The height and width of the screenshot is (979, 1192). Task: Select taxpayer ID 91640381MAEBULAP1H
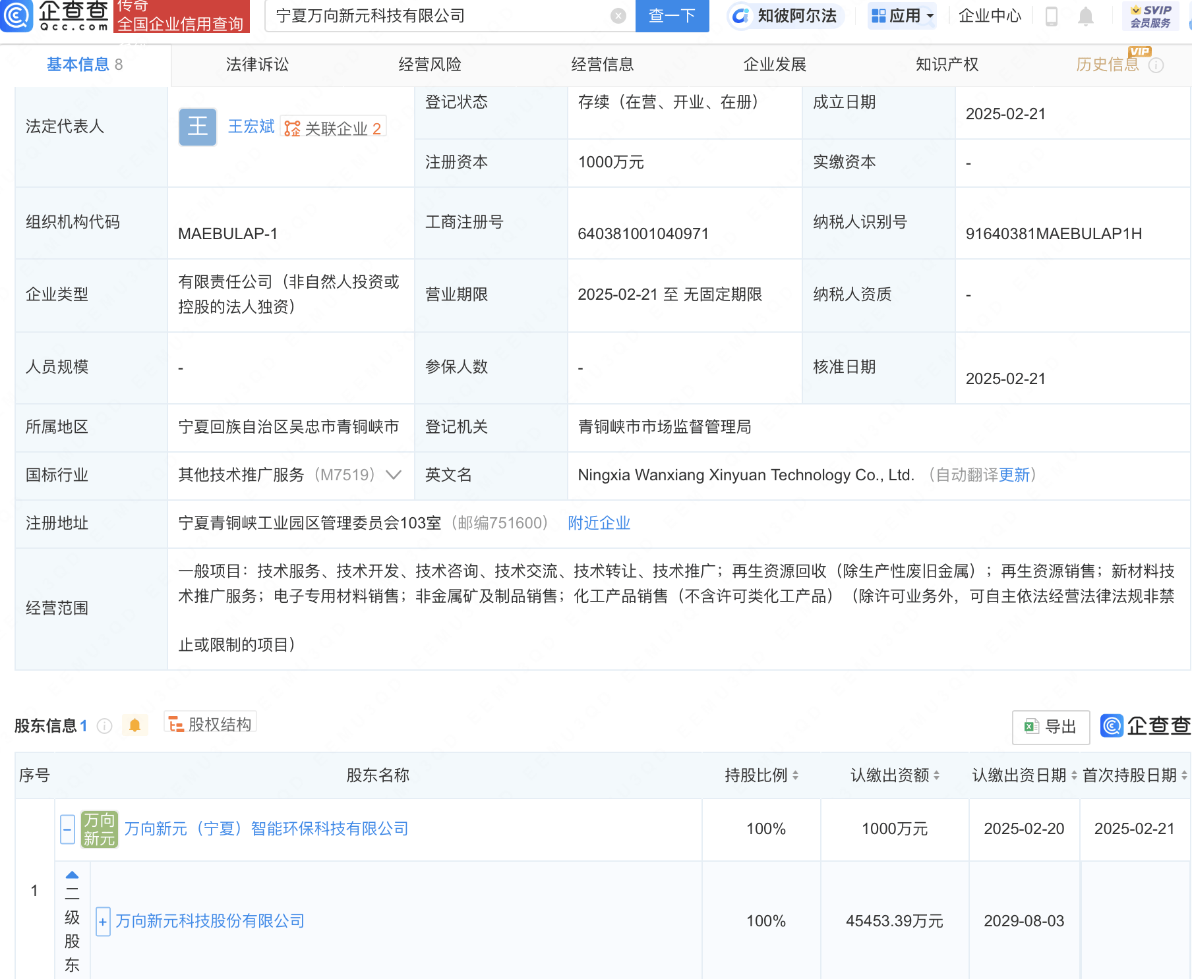(x=1054, y=234)
